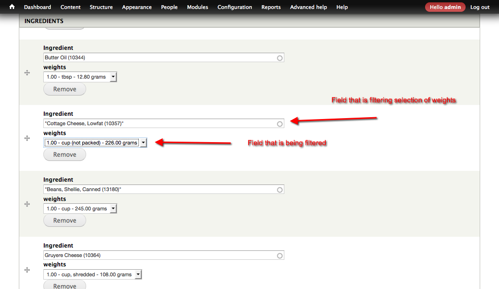Click the autocomplete circle in the Gruyere Cheese field
The height and width of the screenshot is (289, 499).
click(x=280, y=255)
